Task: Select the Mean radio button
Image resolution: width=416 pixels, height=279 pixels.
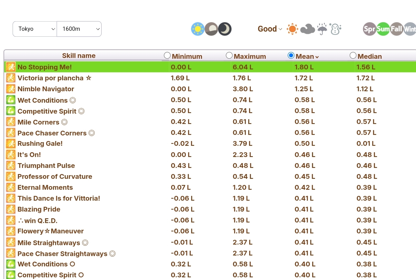Action: 291,55
